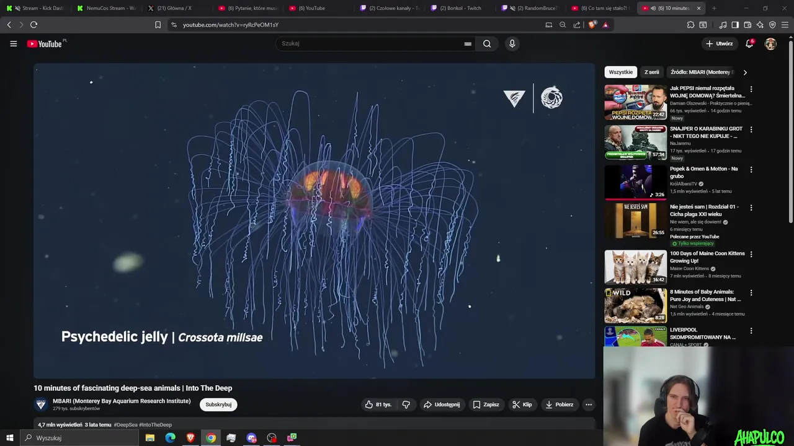Viewport: 794px width, 446px height.
Task: Like the video with thumbs up
Action: (x=378, y=404)
